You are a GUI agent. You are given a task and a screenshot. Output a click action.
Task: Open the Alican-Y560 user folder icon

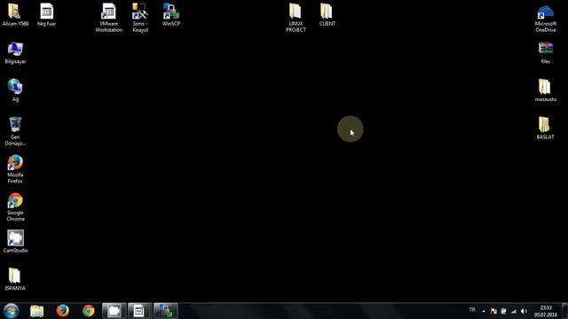[x=15, y=14]
